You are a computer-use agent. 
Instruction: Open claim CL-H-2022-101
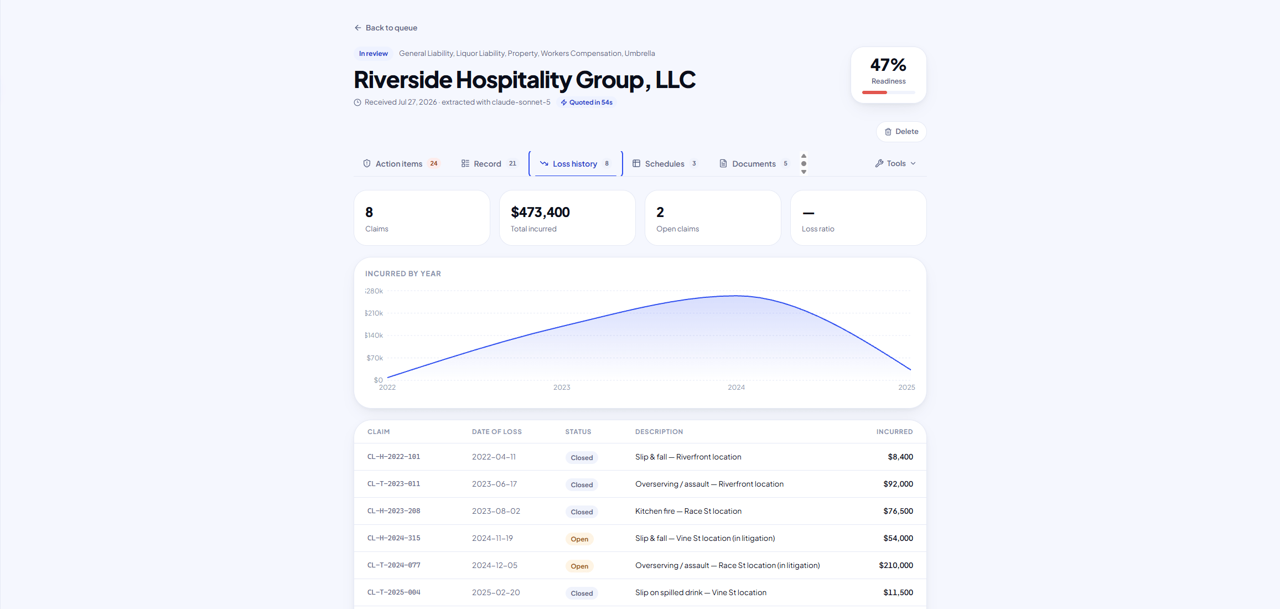click(x=394, y=457)
